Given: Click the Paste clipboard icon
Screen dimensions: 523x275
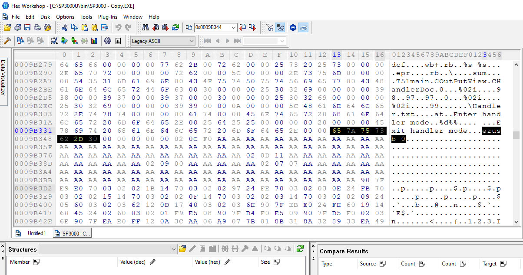Looking at the screenshot, I should point(85,27).
